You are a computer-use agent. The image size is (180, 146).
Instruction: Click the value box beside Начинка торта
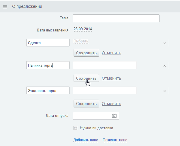click(x=105, y=65)
